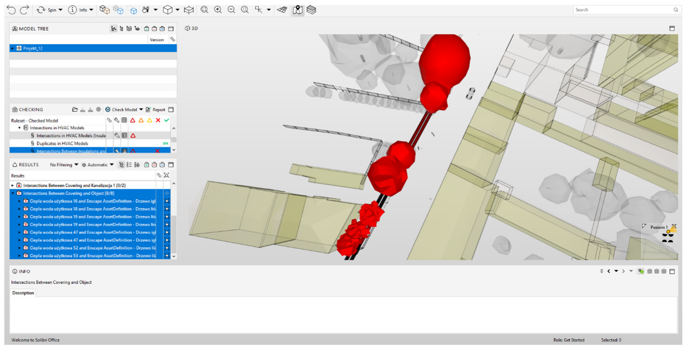The width and height of the screenshot is (686, 351).
Task: Expand the Projekt_12 tree node
Action: coord(13,48)
